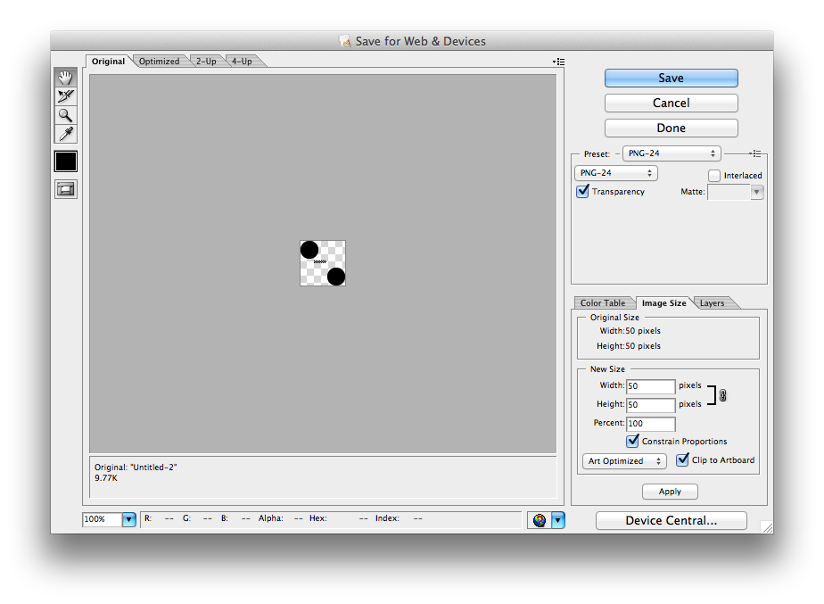Open the Art Optimized resampling dropdown
This screenshot has height=604, width=824.
tap(624, 461)
